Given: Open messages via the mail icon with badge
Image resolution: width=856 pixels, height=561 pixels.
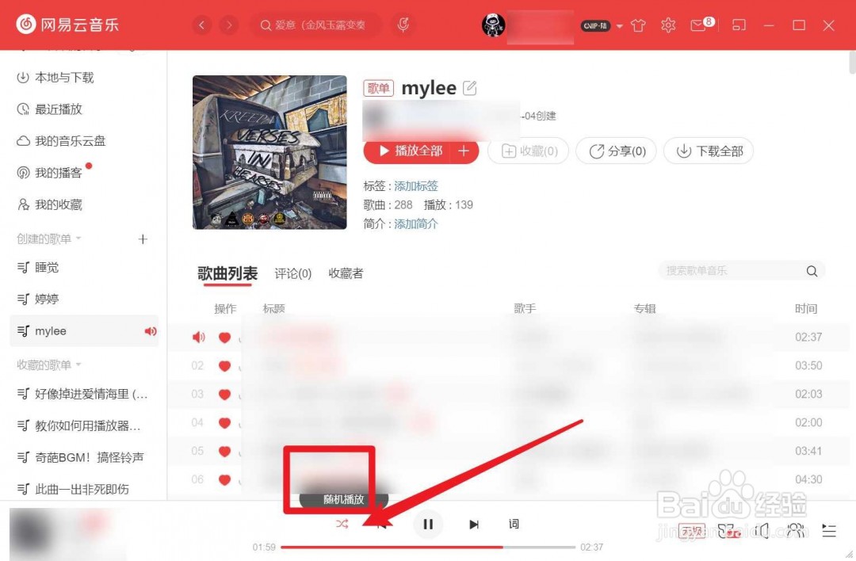Looking at the screenshot, I should [x=698, y=25].
